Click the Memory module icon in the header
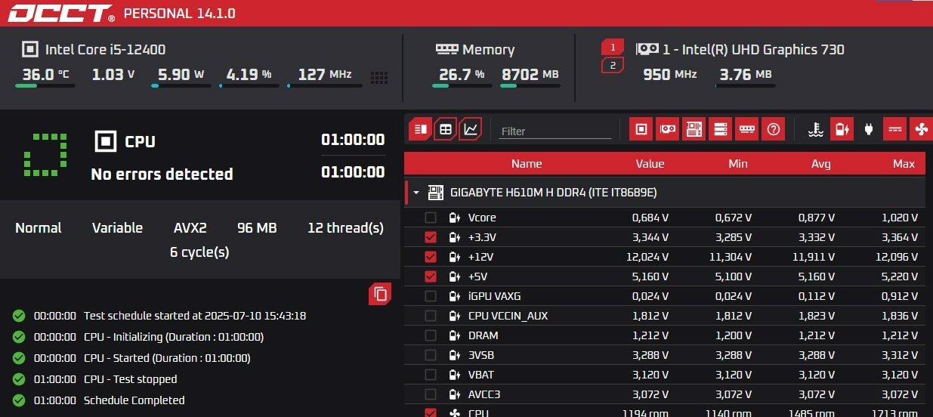The image size is (933, 417). point(447,49)
